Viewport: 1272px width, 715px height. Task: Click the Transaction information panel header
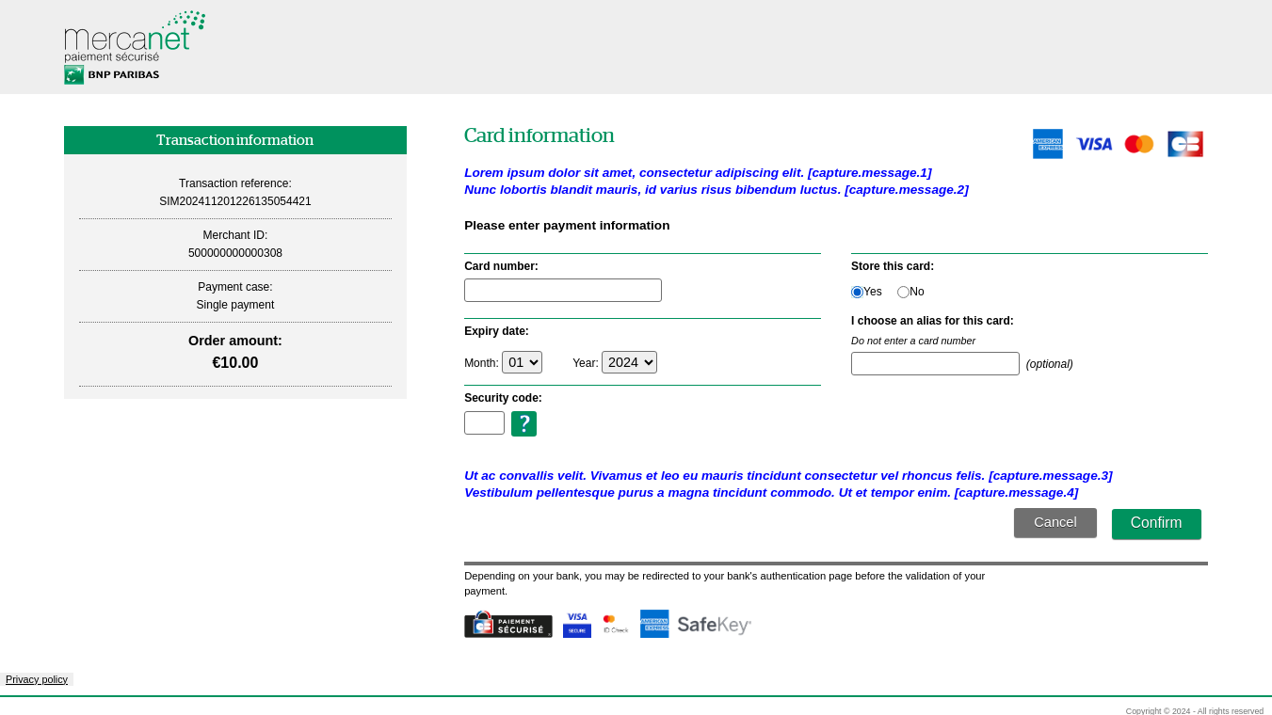(234, 139)
